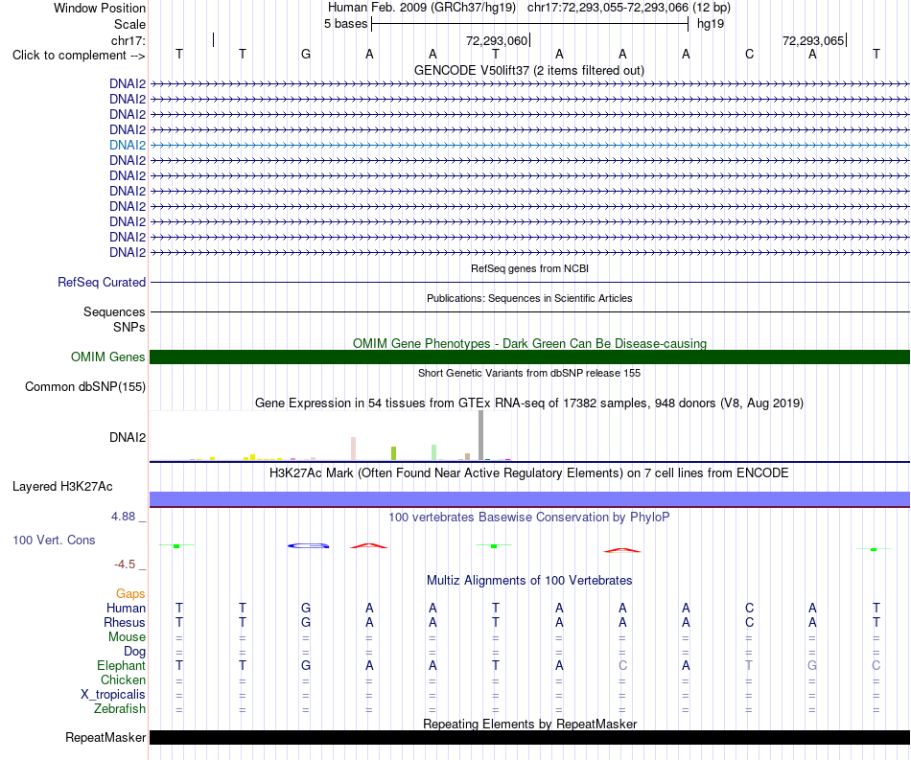Select the Window Position track label
Viewport: 911px width, 760px height.
tap(100, 8)
